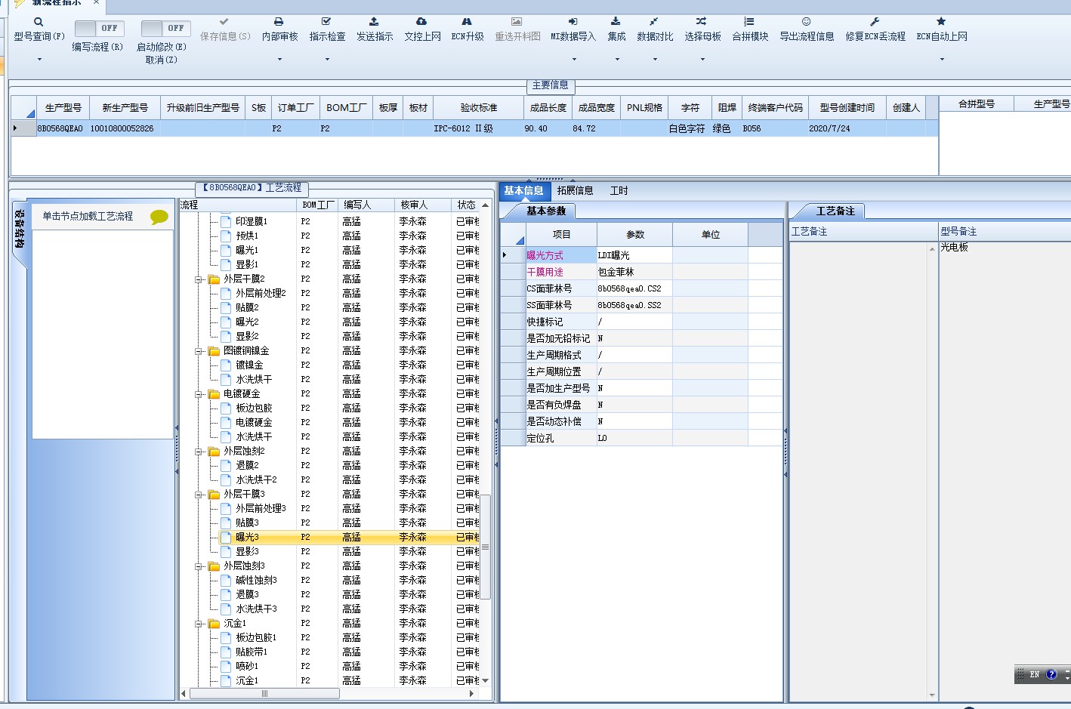1071x709 pixels.
Task: Click the 发送指示 upload icon
Action: [x=374, y=22]
